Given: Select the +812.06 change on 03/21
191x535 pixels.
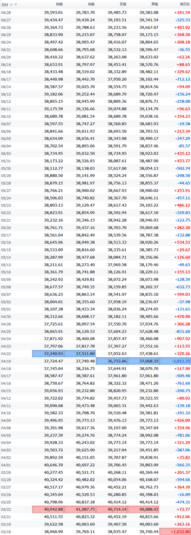Looking at the screenshot, I should pos(182,517).
